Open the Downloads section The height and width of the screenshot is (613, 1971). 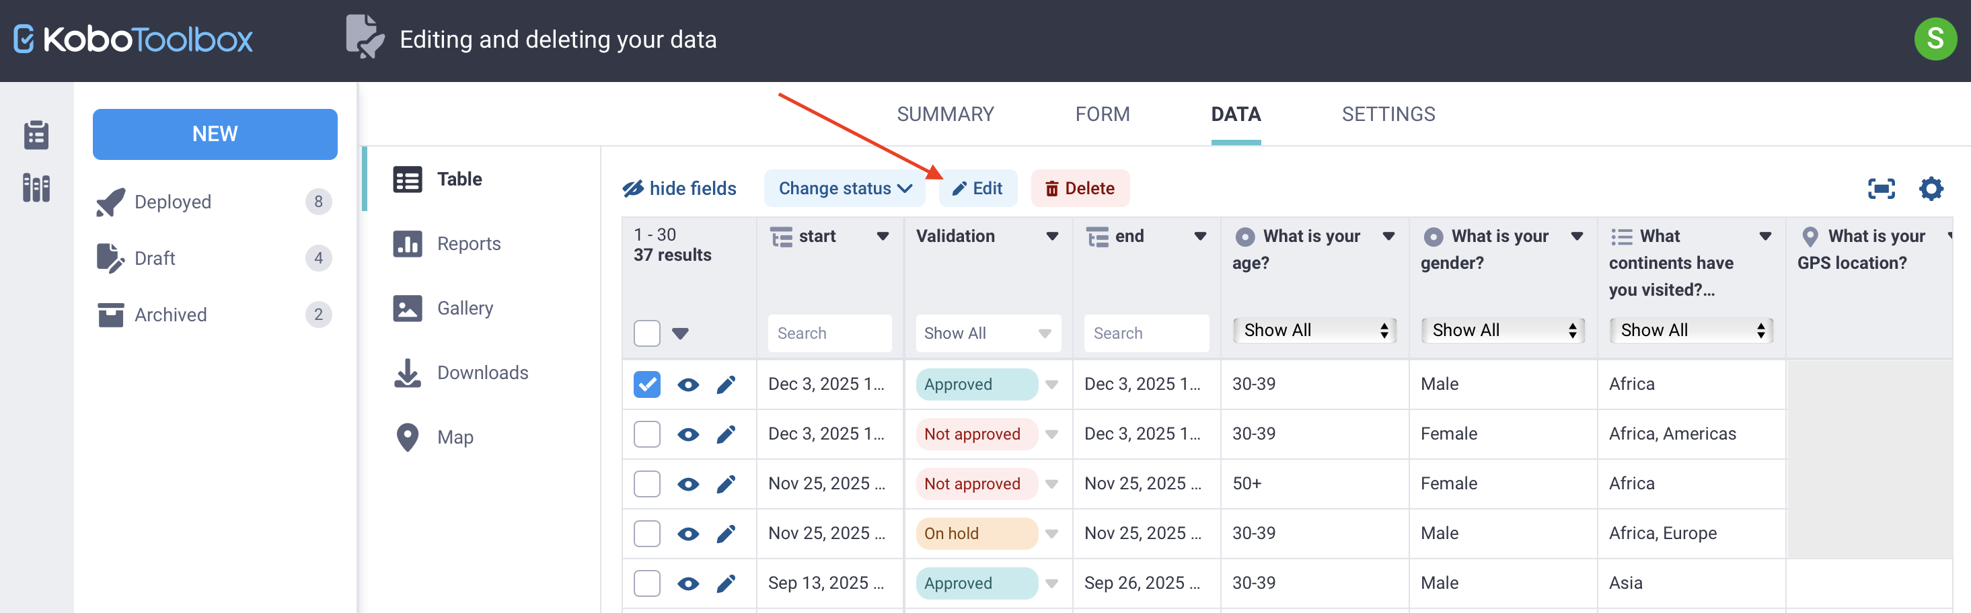[482, 372]
